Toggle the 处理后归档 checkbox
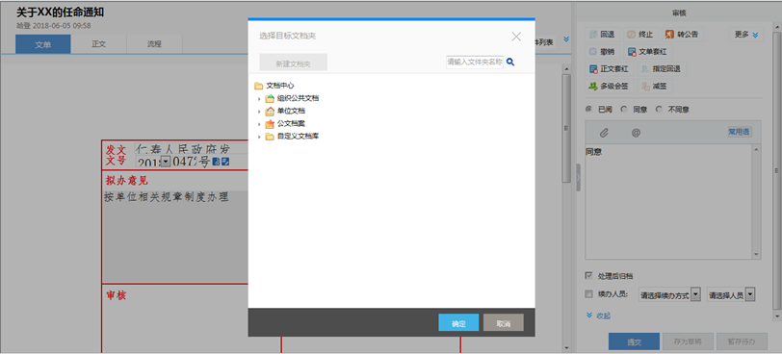This screenshot has width=782, height=354. pyautogui.click(x=589, y=275)
